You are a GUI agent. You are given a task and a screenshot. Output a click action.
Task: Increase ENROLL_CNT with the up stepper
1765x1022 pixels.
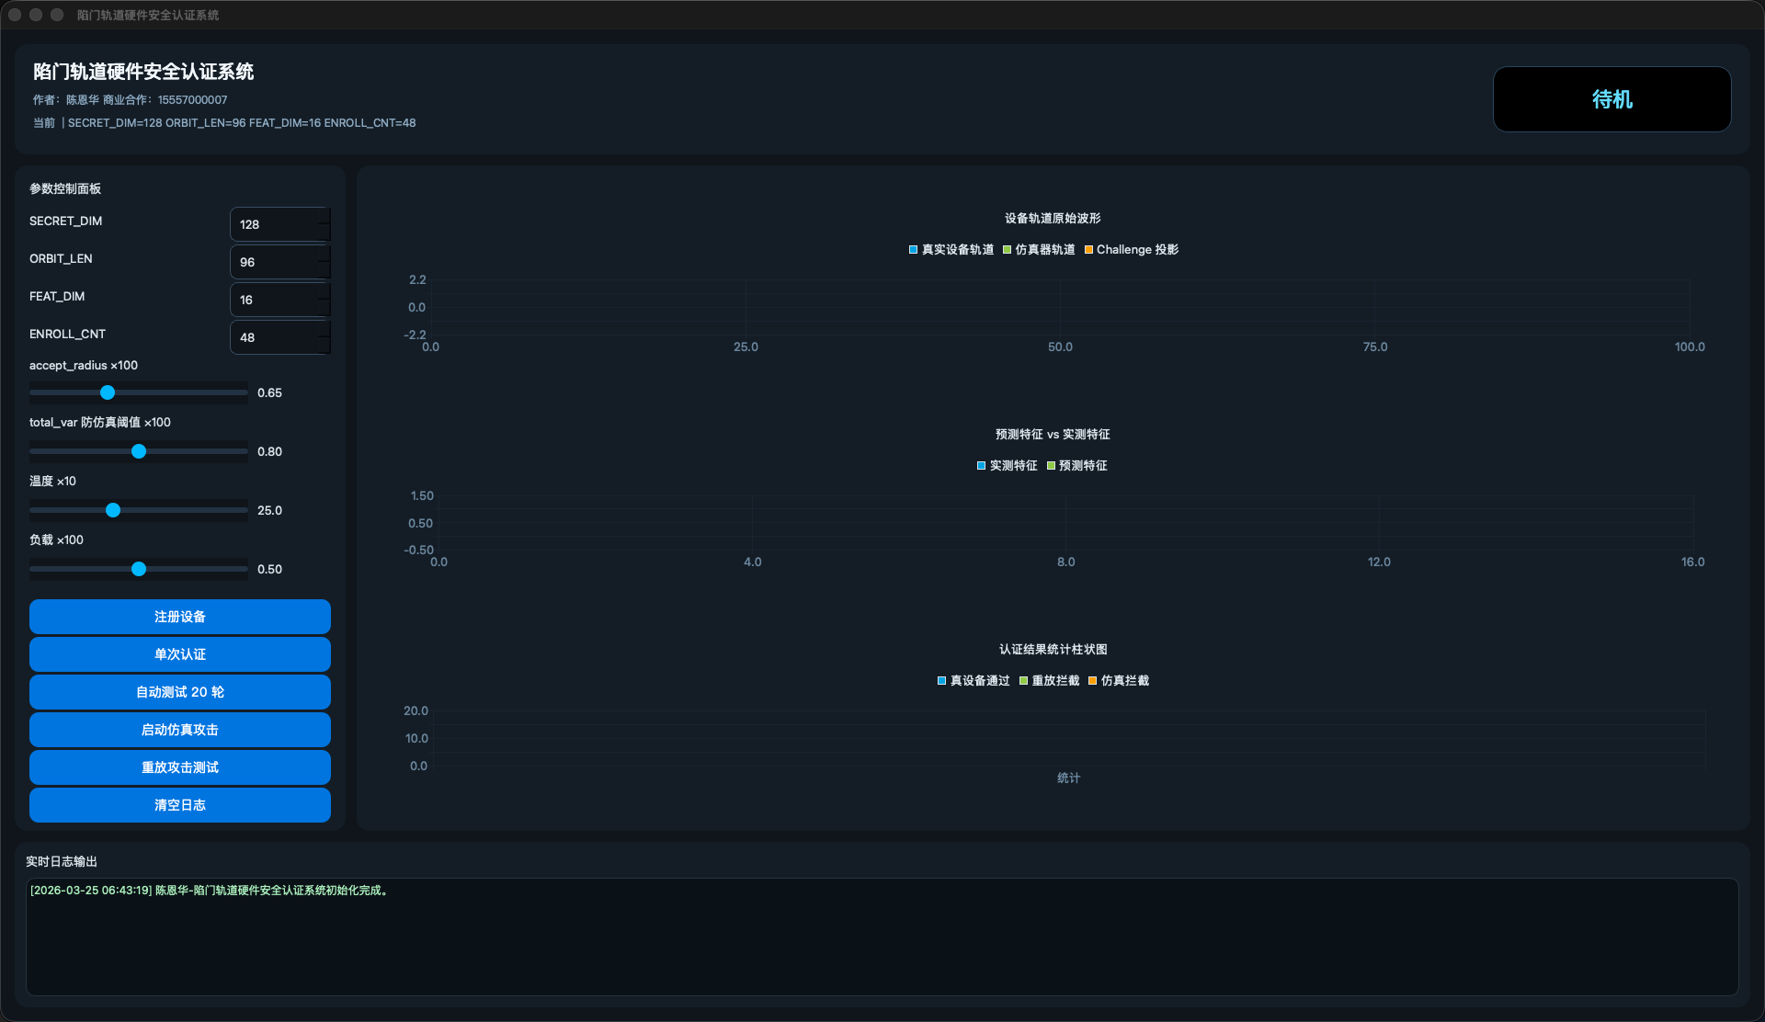click(324, 330)
